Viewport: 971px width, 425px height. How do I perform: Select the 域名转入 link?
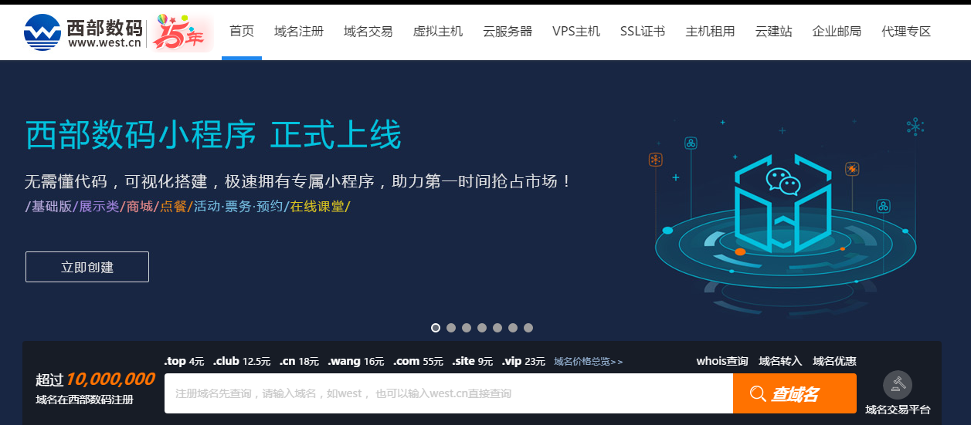click(x=780, y=361)
